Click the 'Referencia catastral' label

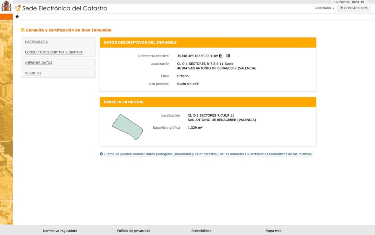click(x=154, y=56)
